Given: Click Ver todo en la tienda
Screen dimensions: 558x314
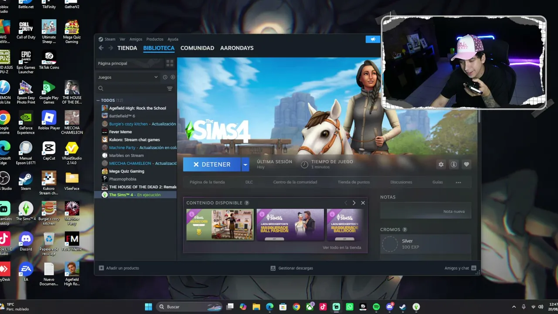Looking at the screenshot, I should (342, 248).
